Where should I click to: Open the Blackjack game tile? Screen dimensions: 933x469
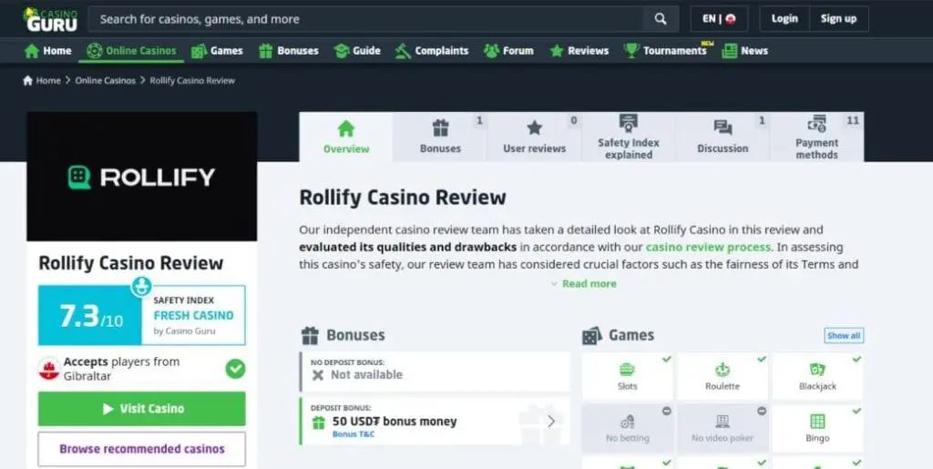click(x=817, y=377)
